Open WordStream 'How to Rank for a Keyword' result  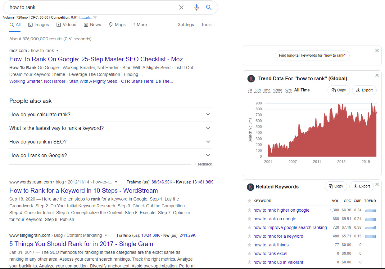(84, 191)
